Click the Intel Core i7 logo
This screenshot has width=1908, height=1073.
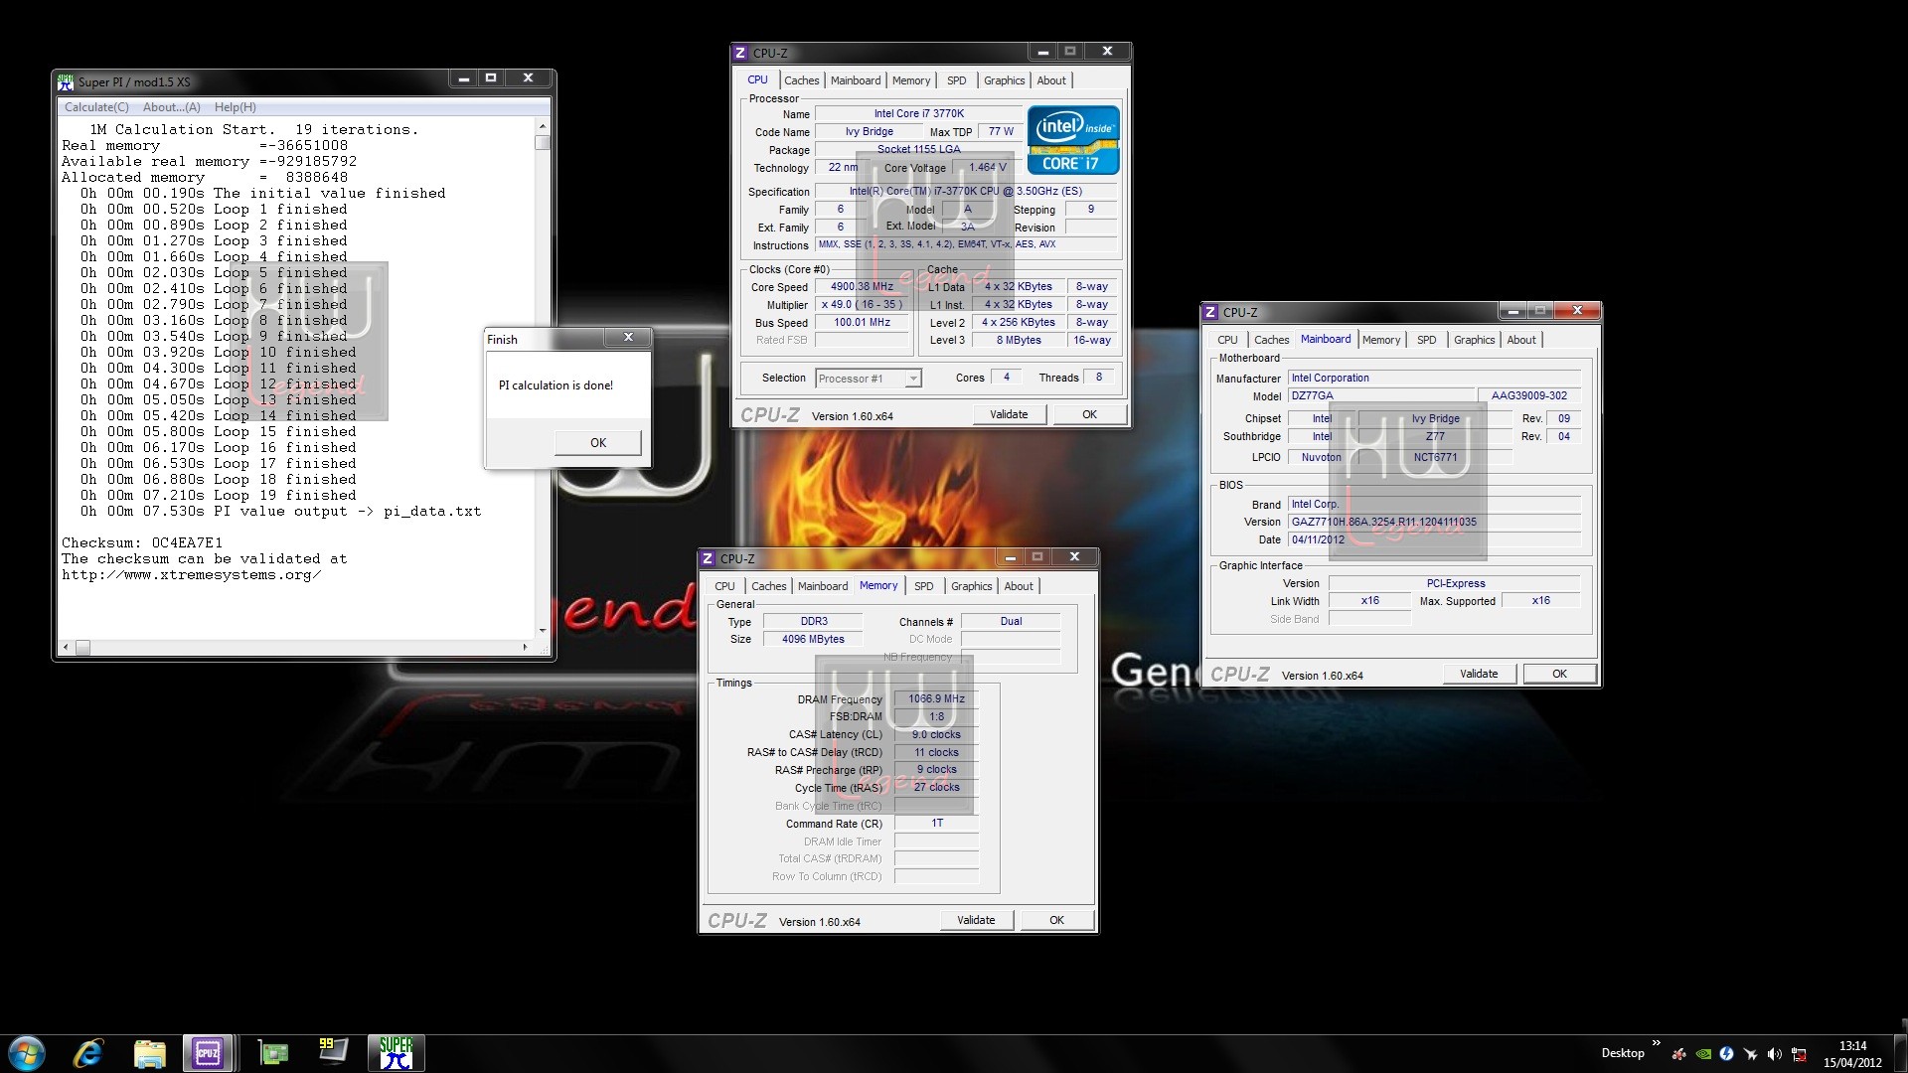tap(1073, 140)
